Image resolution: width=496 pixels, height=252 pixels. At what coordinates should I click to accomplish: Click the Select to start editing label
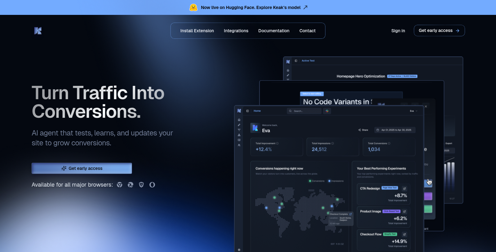tap(312, 94)
